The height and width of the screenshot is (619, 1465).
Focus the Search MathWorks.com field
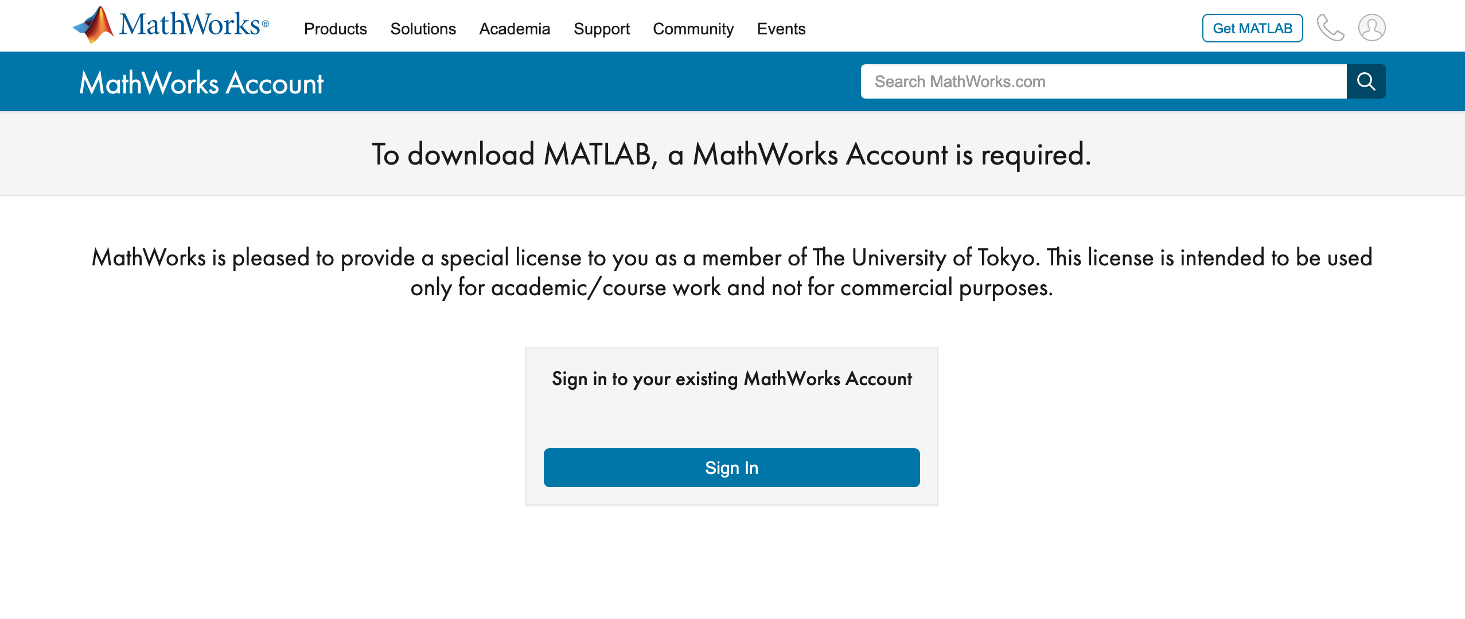pos(1104,81)
